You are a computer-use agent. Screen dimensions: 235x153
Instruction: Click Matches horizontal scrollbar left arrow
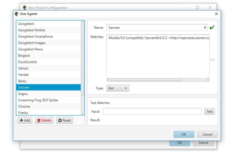(108, 80)
